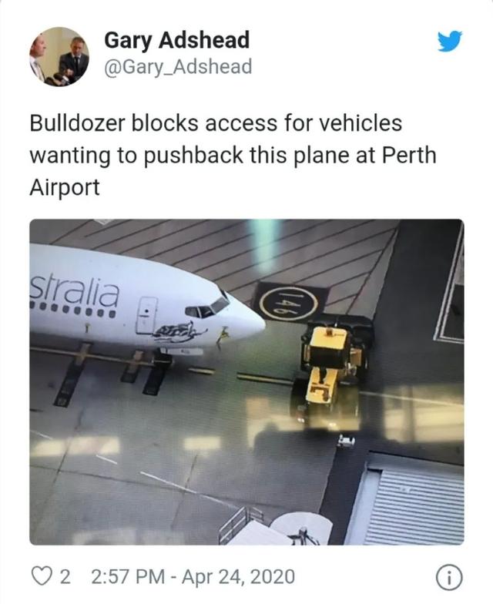Viewport: 493px width, 604px height.
Task: Click the like count number 2
Action: 65,576
